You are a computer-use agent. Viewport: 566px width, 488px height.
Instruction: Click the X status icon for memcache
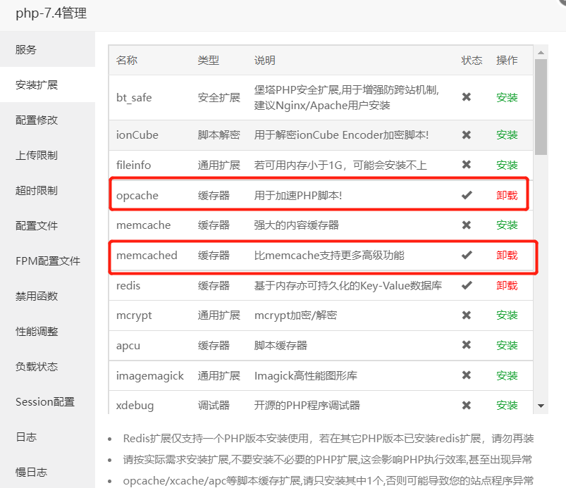[x=467, y=225]
